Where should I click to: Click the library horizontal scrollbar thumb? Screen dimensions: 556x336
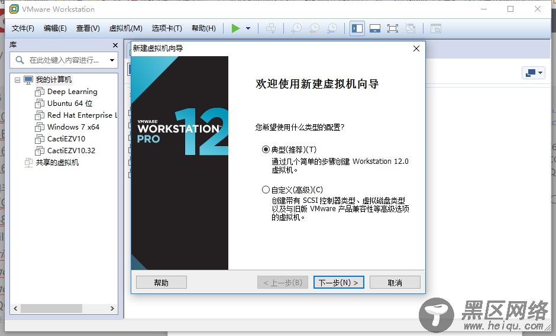(51, 308)
